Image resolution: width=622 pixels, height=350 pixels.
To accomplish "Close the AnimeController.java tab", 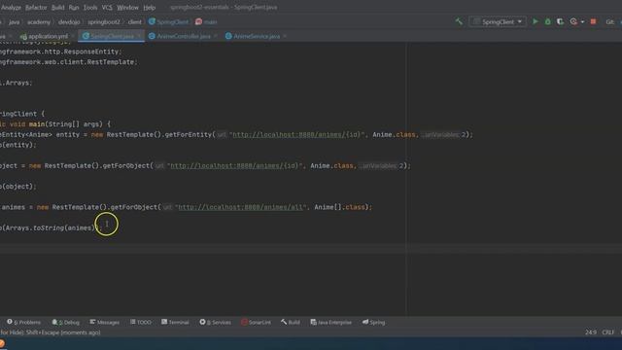I will coord(216,36).
